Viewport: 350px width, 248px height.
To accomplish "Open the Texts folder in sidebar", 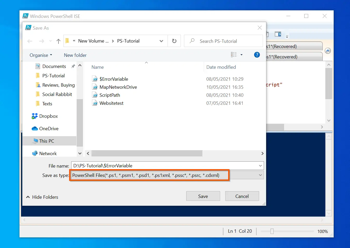I will pyautogui.click(x=47, y=104).
